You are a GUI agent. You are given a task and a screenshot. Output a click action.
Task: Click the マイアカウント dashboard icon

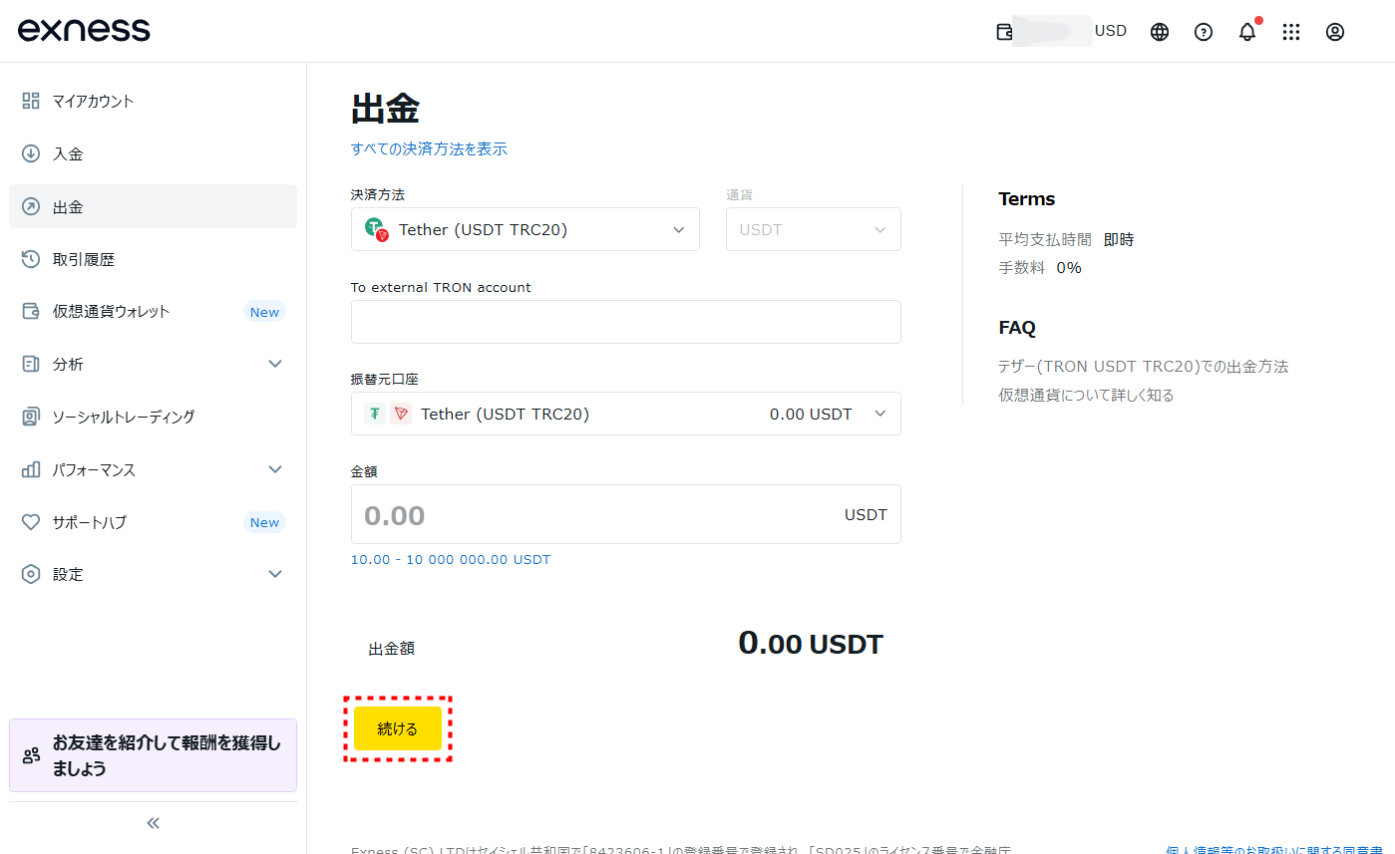pyautogui.click(x=31, y=101)
